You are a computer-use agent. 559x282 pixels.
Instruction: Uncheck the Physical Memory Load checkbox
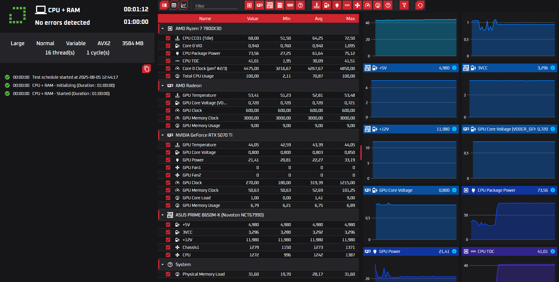click(168, 274)
